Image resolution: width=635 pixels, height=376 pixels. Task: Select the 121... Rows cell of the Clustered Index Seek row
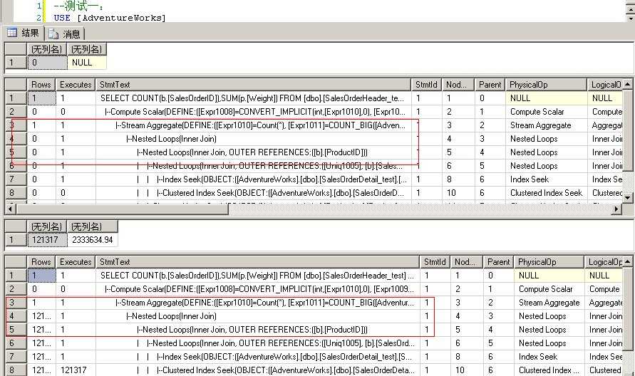(x=41, y=370)
